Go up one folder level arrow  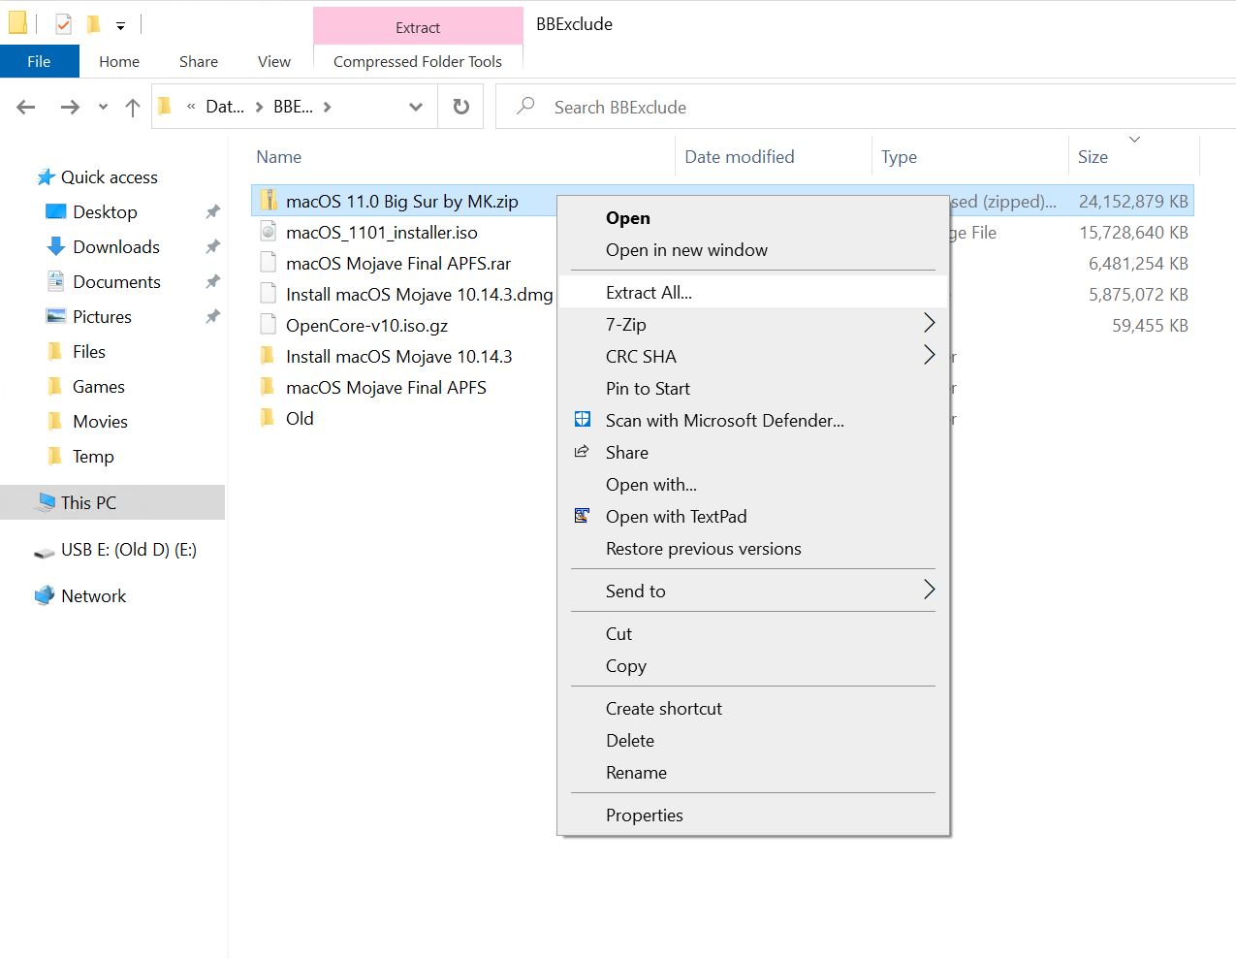pos(133,108)
